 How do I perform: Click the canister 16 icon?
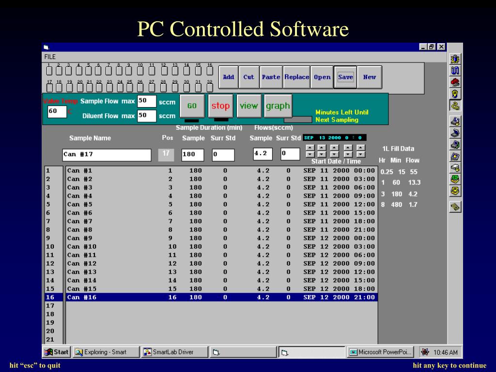(210, 72)
